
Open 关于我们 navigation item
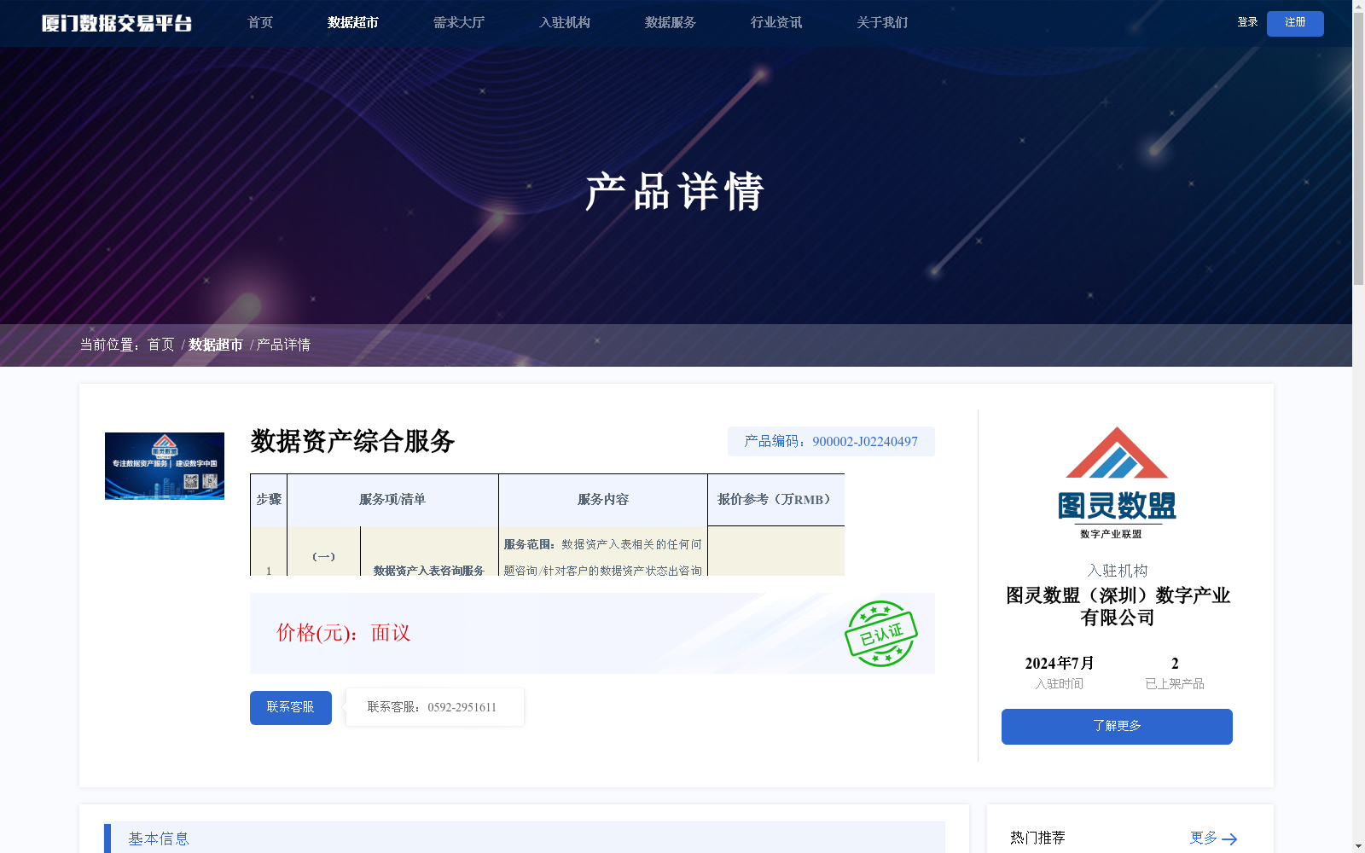click(882, 23)
